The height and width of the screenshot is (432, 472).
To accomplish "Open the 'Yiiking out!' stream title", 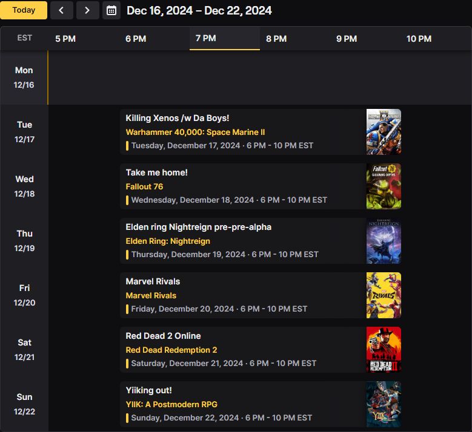I will [x=148, y=390].
